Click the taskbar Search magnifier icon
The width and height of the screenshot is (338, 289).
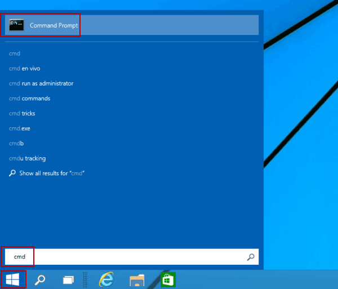coord(40,280)
